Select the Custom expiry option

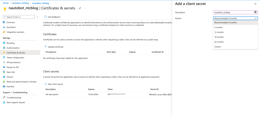pyautogui.click(x=235, y=47)
